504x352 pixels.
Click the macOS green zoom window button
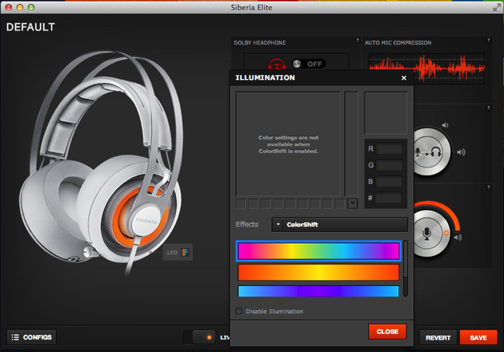tap(31, 7)
